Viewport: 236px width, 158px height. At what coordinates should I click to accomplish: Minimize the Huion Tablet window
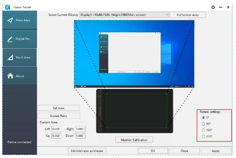[x=221, y=7]
